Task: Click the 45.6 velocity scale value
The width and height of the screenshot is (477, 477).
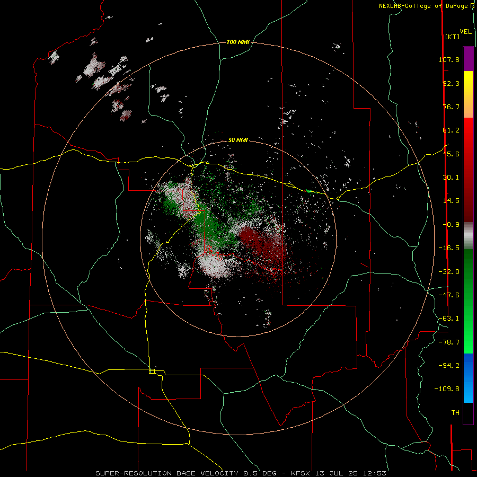Action: coord(451,154)
